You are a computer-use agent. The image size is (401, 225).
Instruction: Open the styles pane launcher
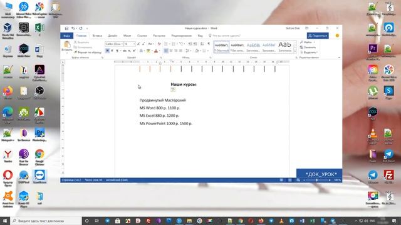point(296,58)
